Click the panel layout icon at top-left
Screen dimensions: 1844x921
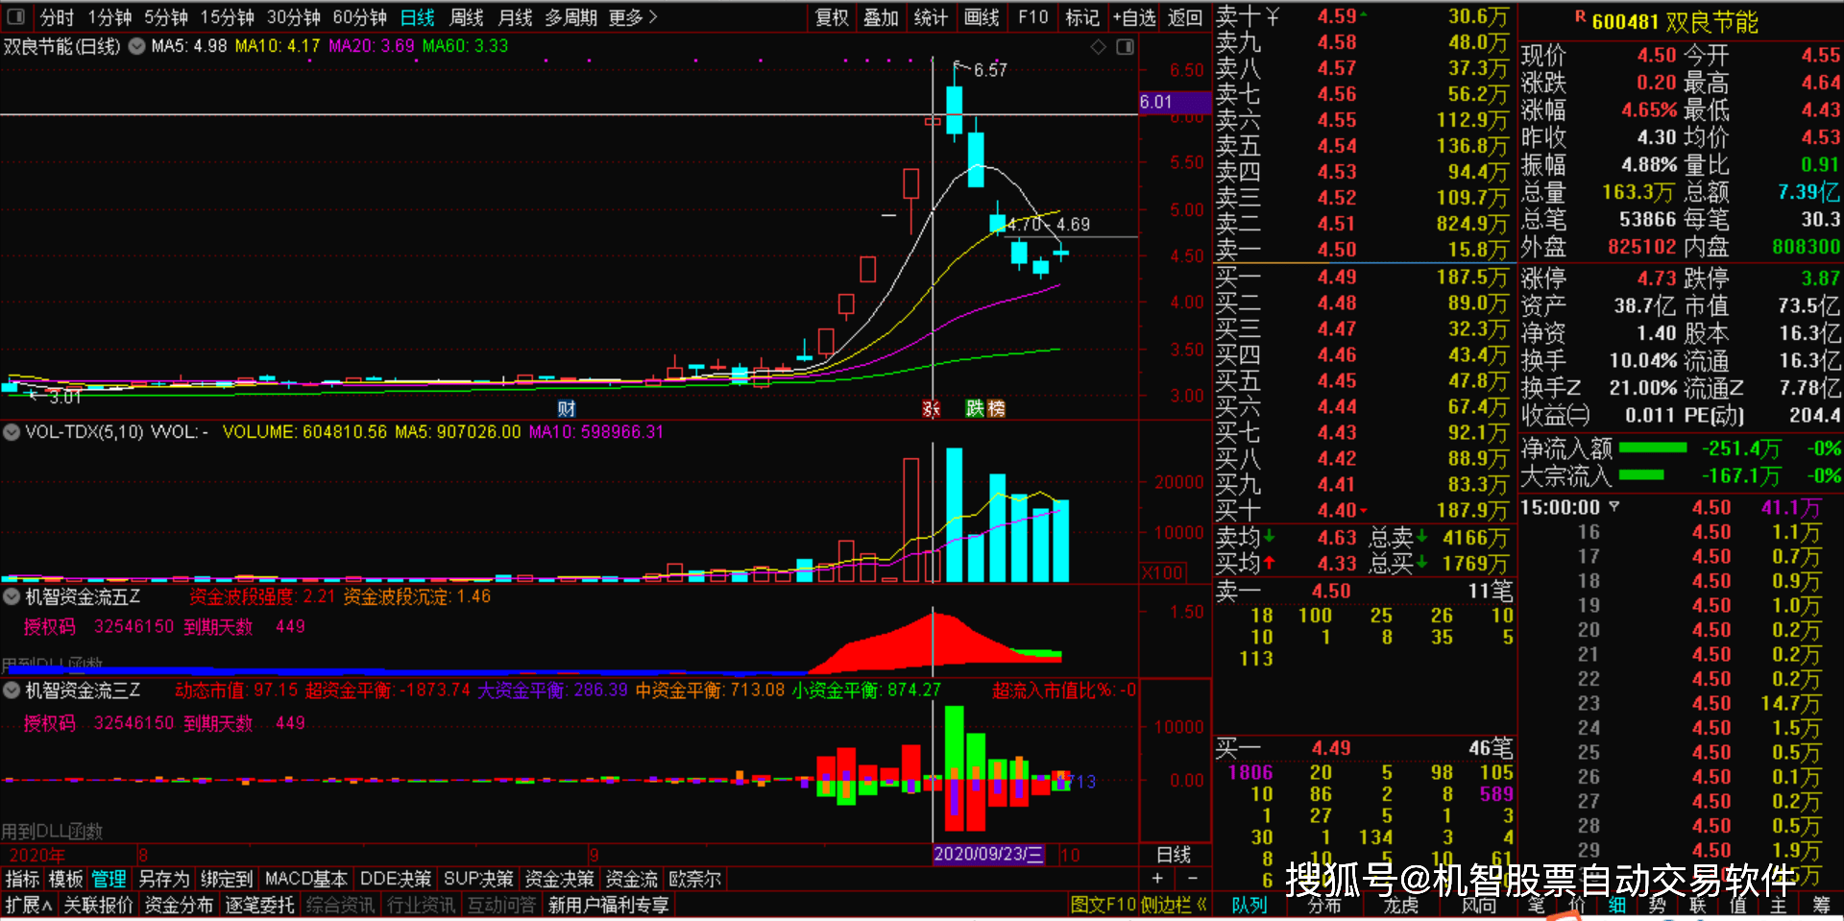click(x=16, y=16)
